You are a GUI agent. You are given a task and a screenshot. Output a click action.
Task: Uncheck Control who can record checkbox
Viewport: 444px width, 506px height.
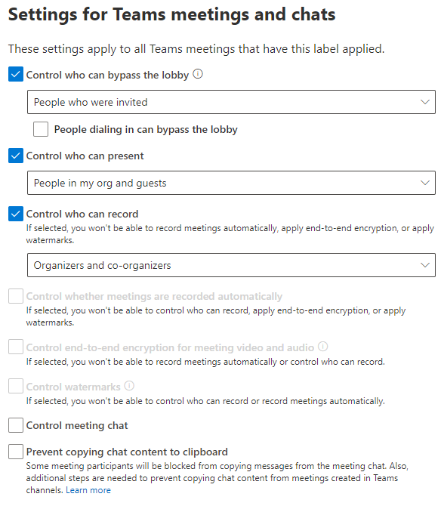point(16,214)
